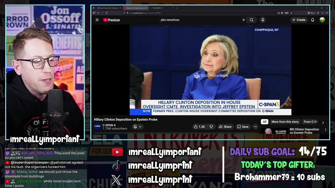Click the browser Sign in button
This screenshot has width=335, height=188.
[x=311, y=13]
